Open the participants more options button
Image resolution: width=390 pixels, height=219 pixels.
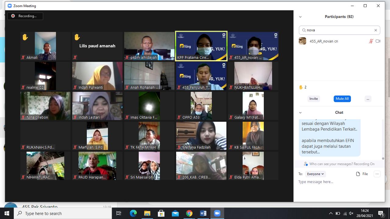pyautogui.click(x=368, y=99)
